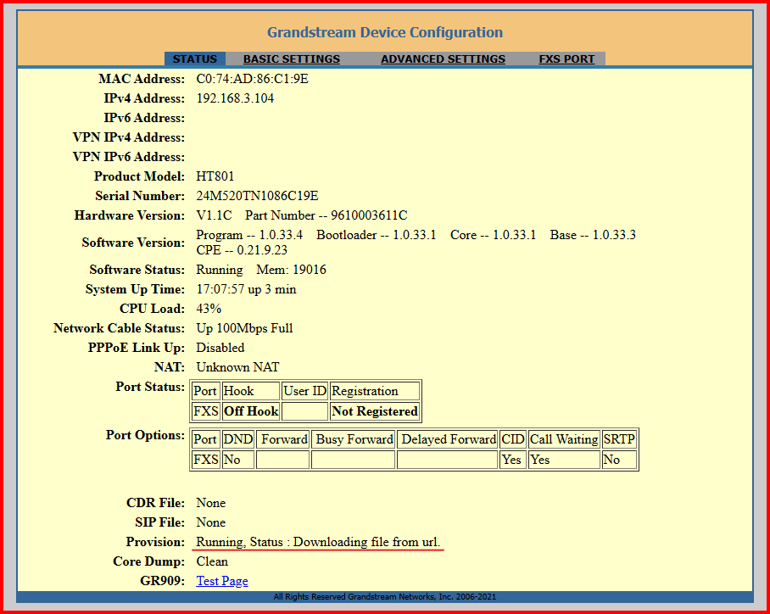770x614 pixels.
Task: Click the MAC address value C0:74:AD:86:C1:9E
Action: (x=252, y=79)
